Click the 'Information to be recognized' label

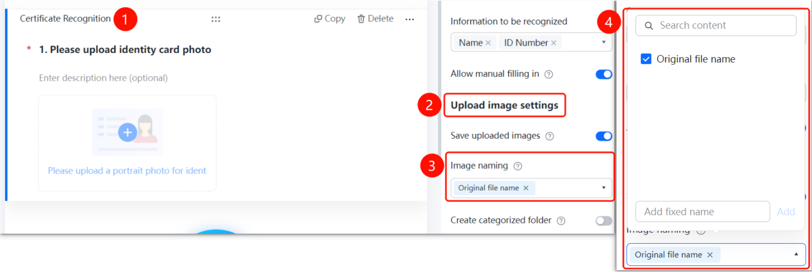(x=509, y=21)
